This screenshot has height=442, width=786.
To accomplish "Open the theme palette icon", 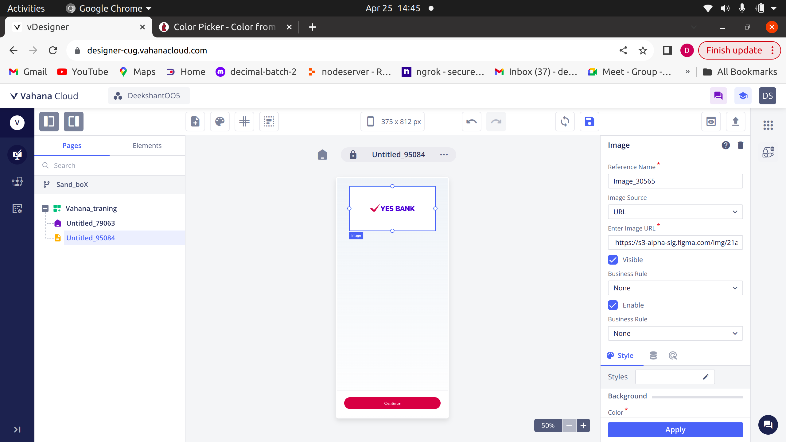I will click(220, 122).
